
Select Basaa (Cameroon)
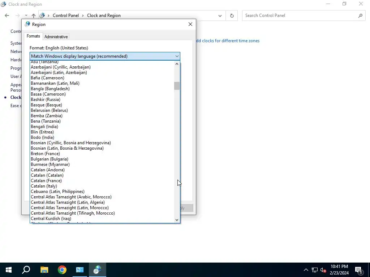pos(102,94)
